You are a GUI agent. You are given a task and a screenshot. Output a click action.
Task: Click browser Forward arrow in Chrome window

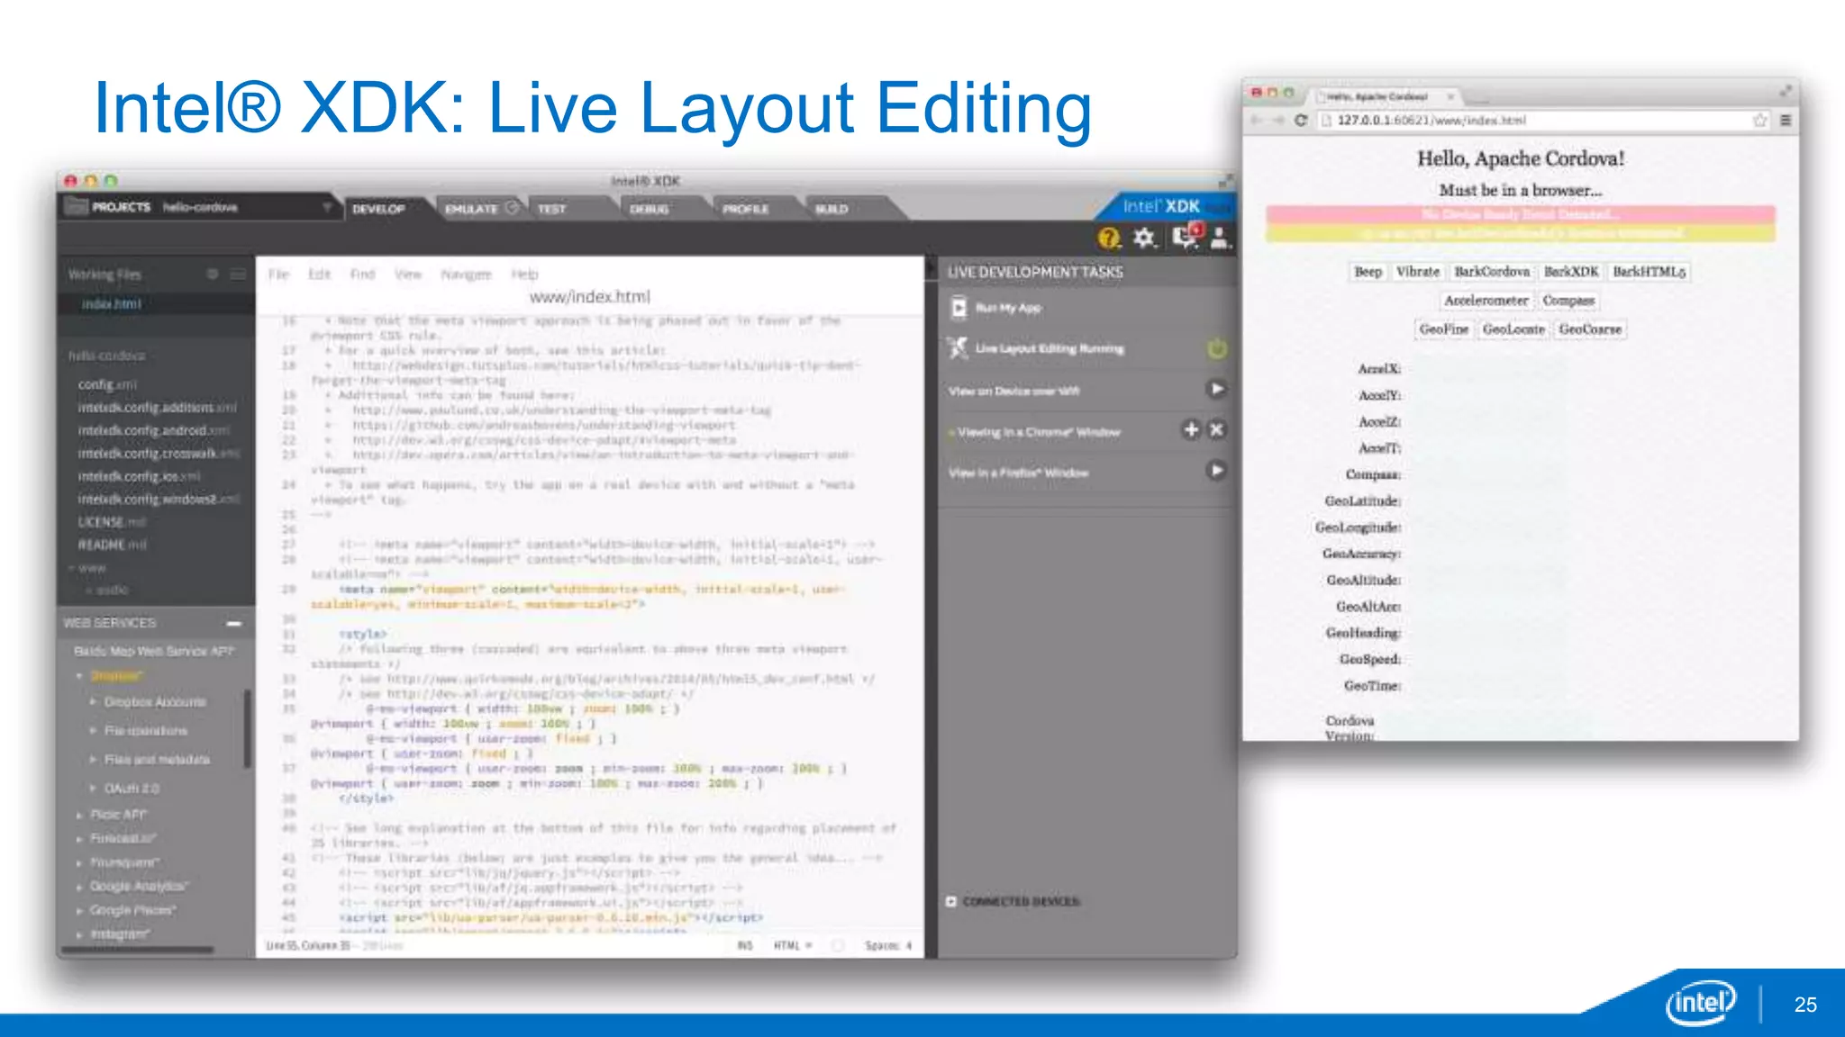(1278, 120)
